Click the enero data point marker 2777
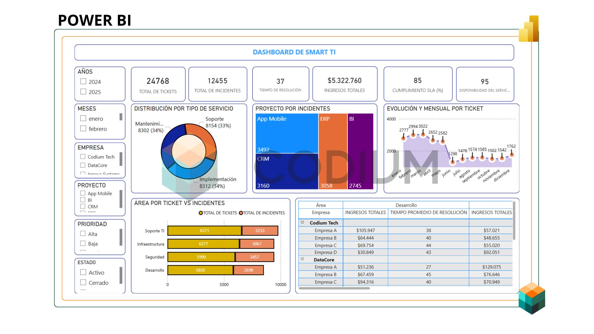The image size is (594, 334). (x=403, y=138)
